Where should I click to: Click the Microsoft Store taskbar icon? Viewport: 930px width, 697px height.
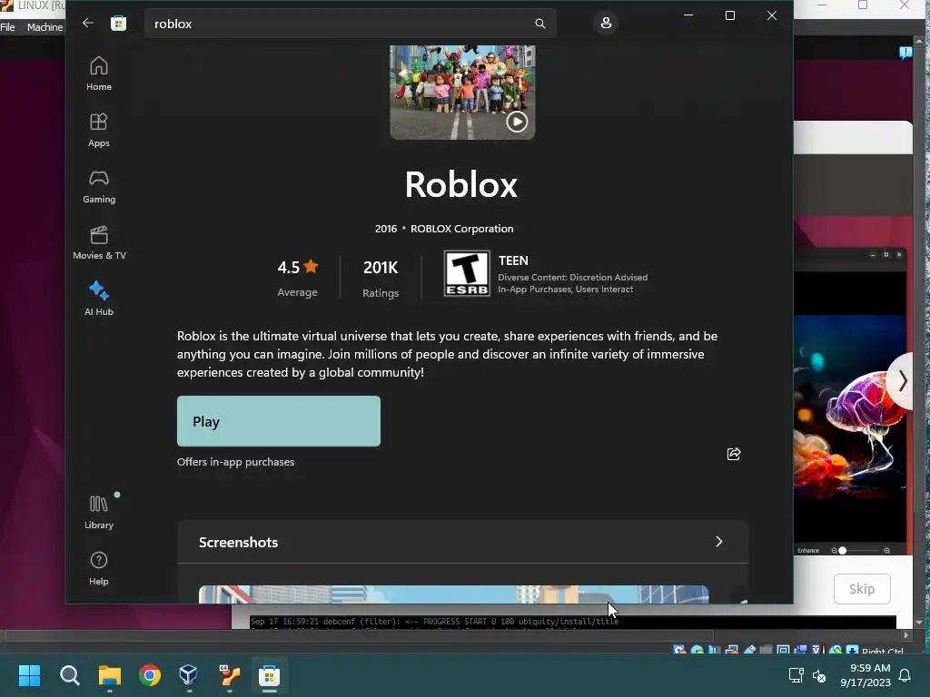(x=269, y=675)
